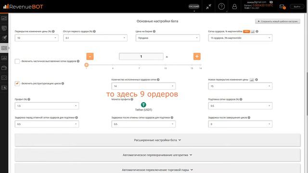
Task: Open Задержка перед отменой сетки dropdown
Action: click(47, 124)
